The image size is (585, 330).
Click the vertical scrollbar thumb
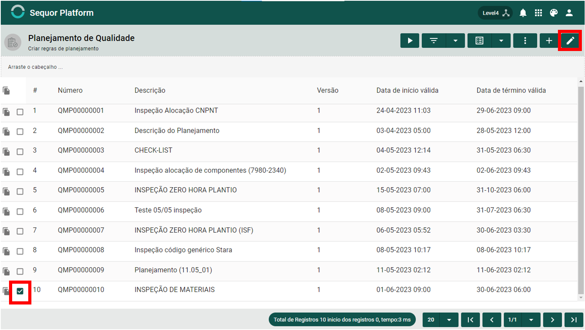click(x=581, y=190)
